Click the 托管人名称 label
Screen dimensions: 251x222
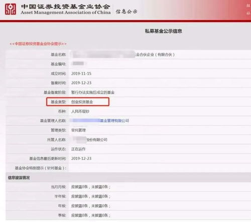(57, 139)
